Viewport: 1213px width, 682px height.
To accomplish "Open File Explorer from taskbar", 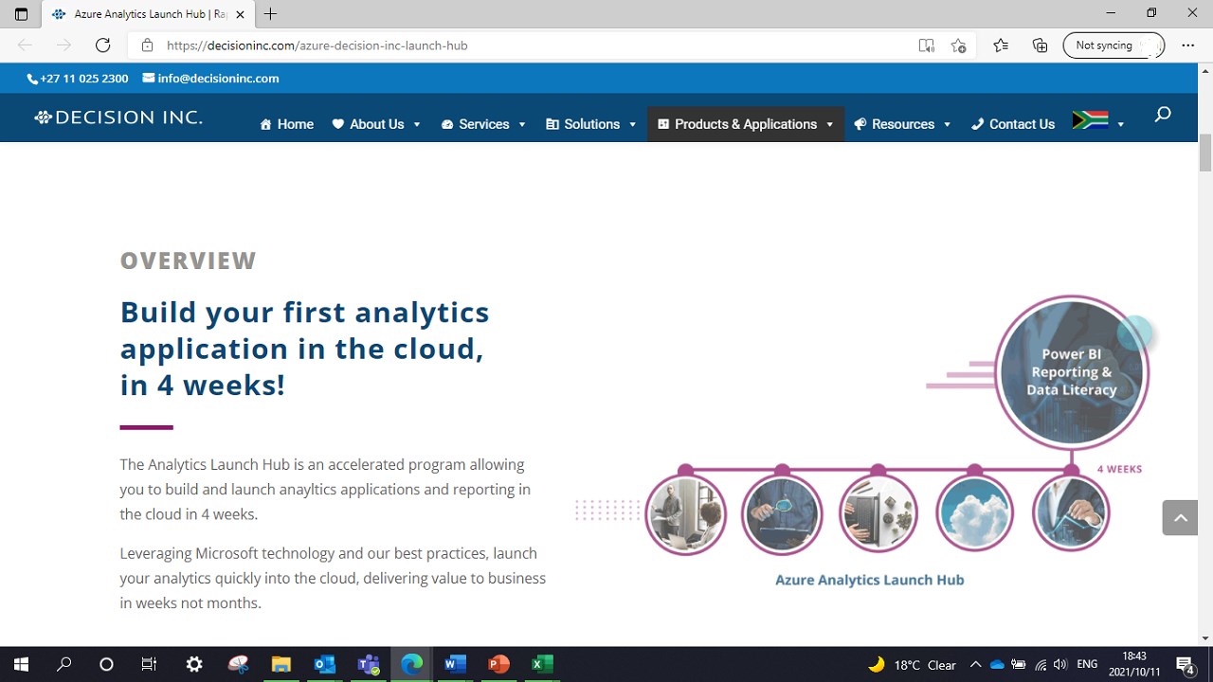I will point(281,664).
